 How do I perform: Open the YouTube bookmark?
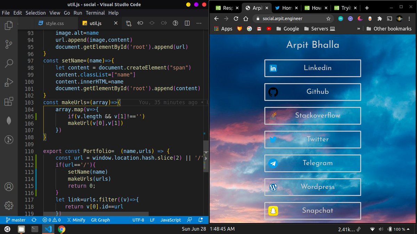[x=269, y=29]
